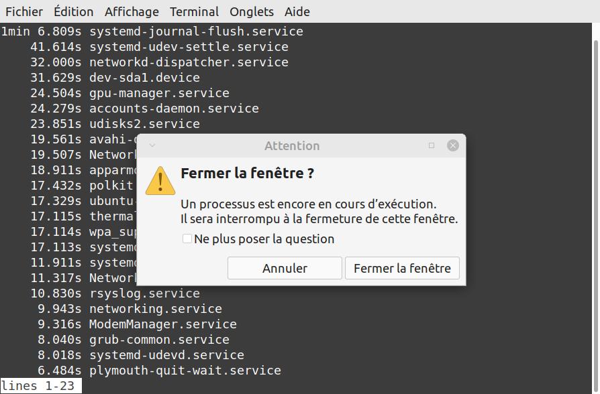Click the "Fermer la fenêtre ?" heading
600x394 pixels.
click(x=247, y=174)
